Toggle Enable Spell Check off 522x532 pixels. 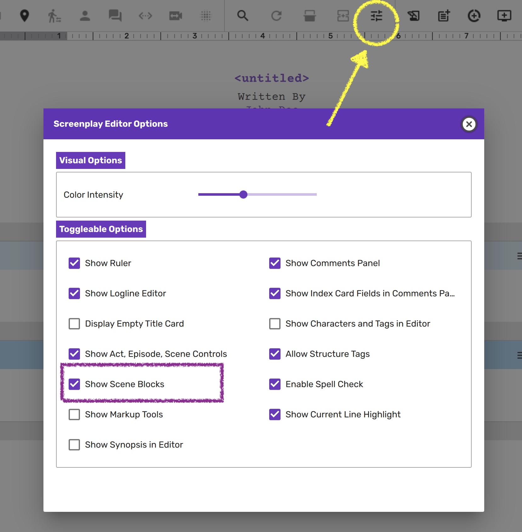tap(275, 384)
